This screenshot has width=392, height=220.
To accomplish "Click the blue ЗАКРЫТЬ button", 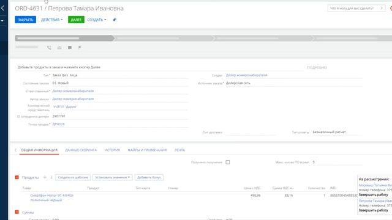I will click(x=25, y=20).
